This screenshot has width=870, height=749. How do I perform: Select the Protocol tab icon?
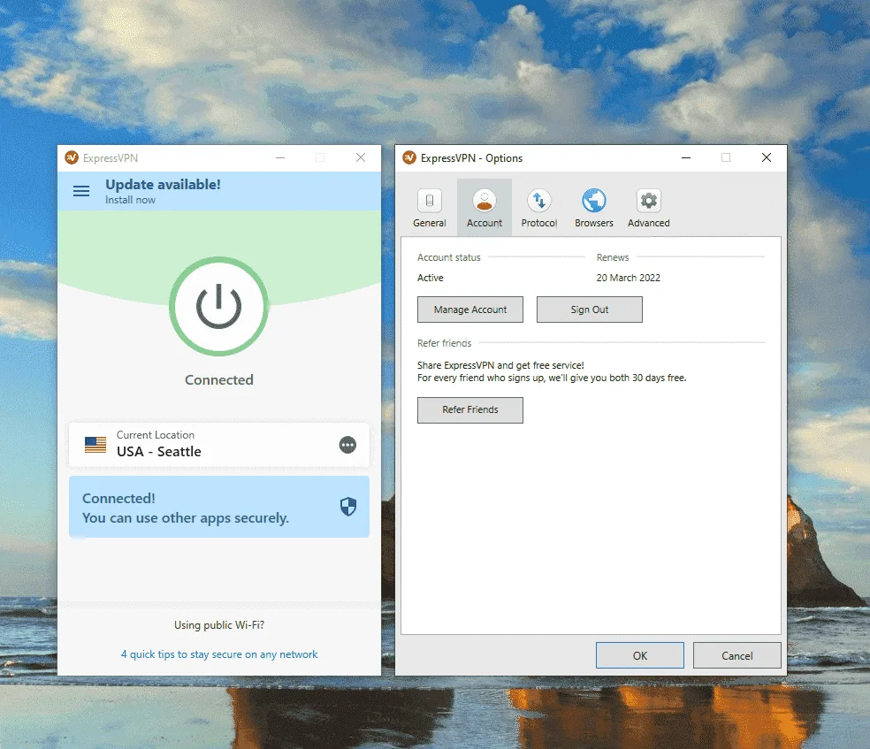pos(538,201)
